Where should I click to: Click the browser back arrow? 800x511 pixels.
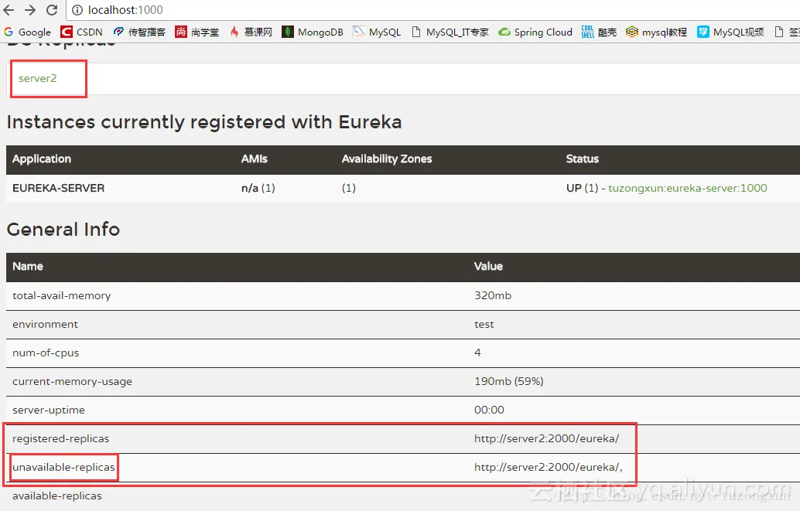pyautogui.click(x=9, y=11)
